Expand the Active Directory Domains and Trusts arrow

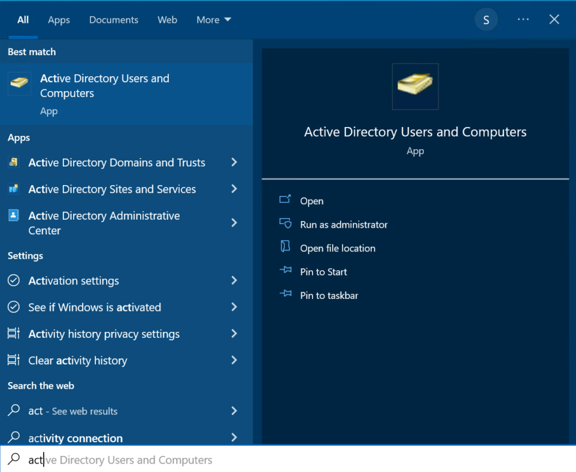click(234, 162)
